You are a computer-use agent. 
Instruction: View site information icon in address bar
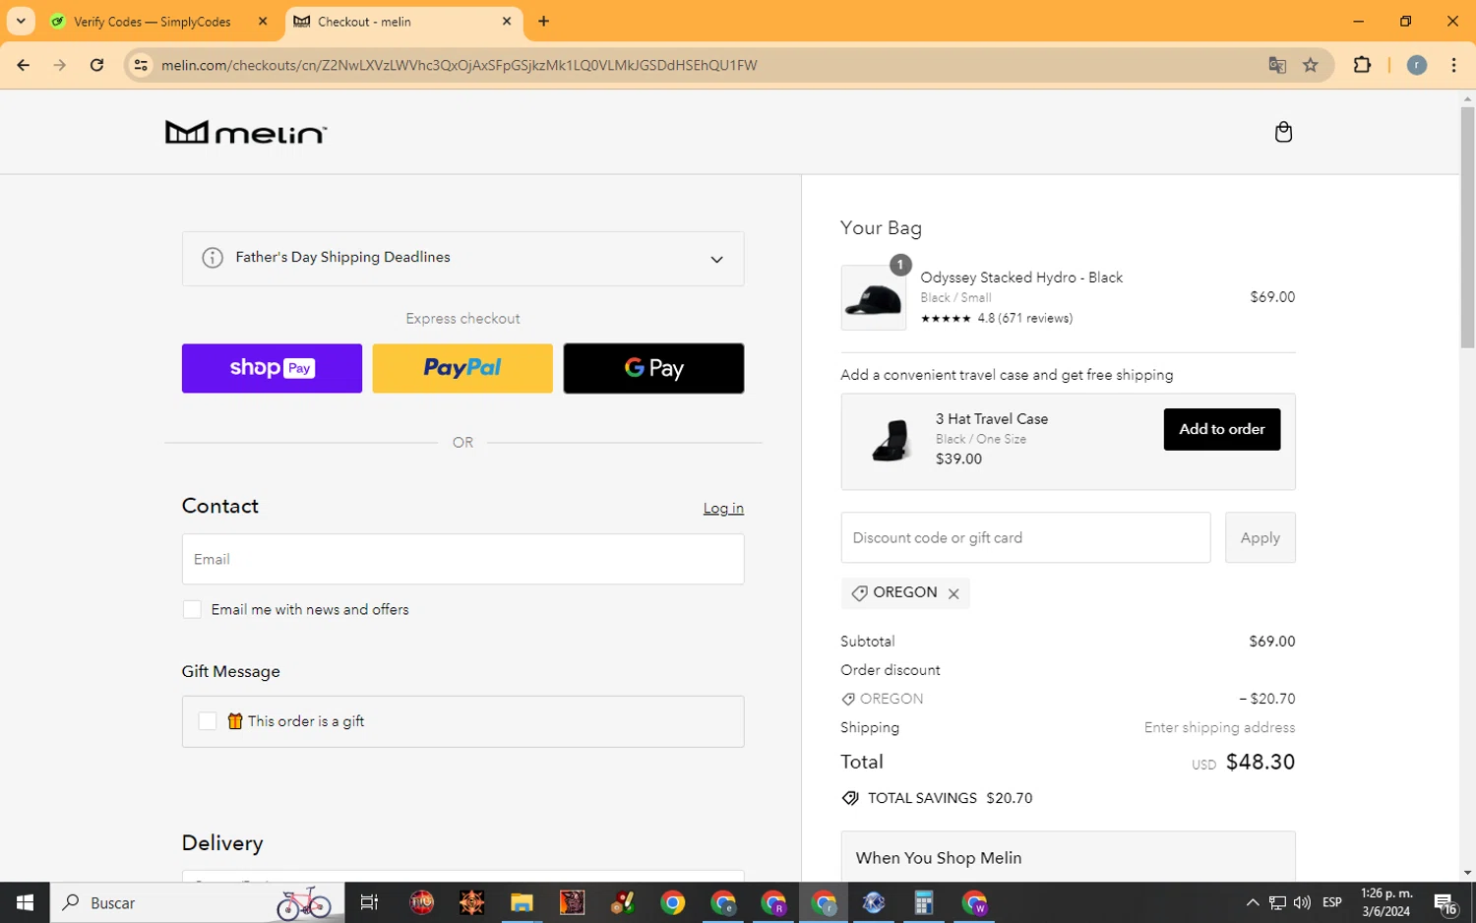(x=141, y=65)
